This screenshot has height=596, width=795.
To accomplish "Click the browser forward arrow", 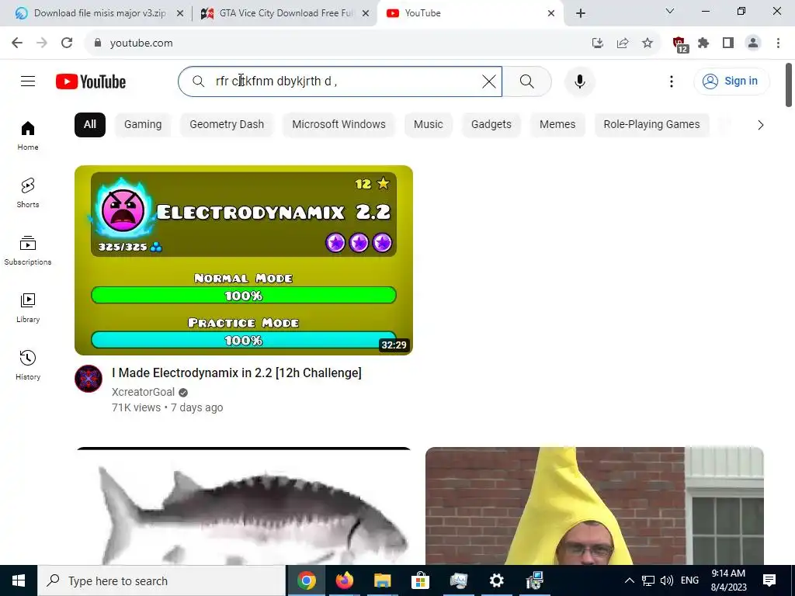I will 42,43.
